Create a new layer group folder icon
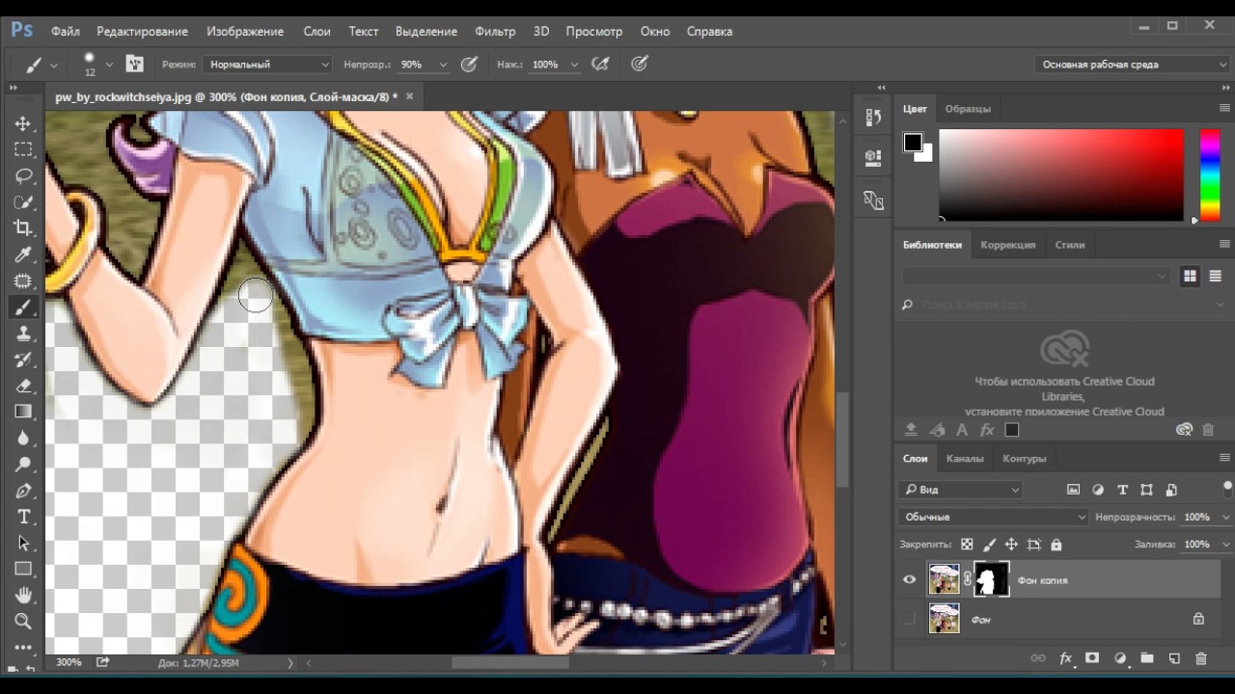 tap(1147, 658)
